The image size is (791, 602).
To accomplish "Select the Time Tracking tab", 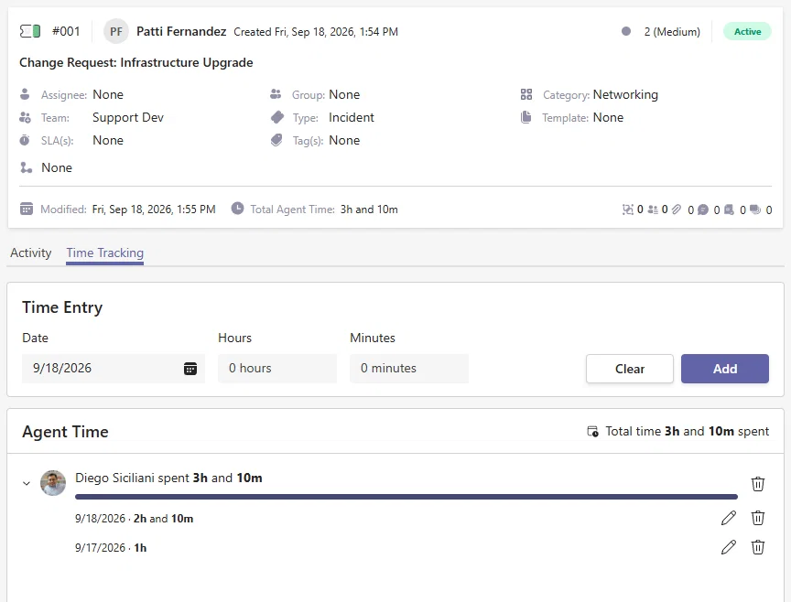I will 105,253.
